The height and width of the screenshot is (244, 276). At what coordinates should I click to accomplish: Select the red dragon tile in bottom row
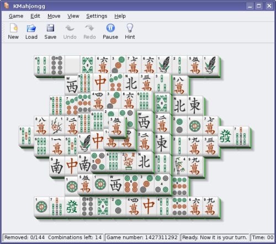pyautogui.click(x=149, y=206)
